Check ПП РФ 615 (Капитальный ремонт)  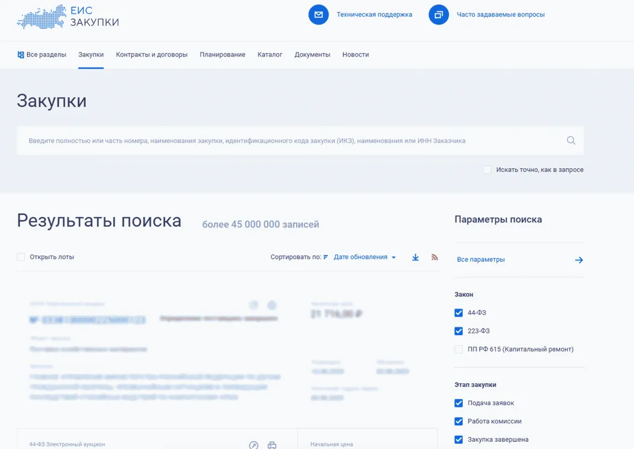click(x=459, y=349)
